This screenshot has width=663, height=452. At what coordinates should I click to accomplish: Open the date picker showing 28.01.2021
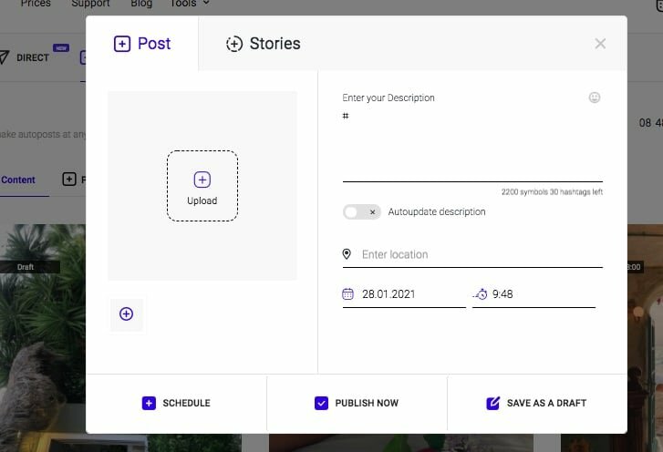coord(409,294)
